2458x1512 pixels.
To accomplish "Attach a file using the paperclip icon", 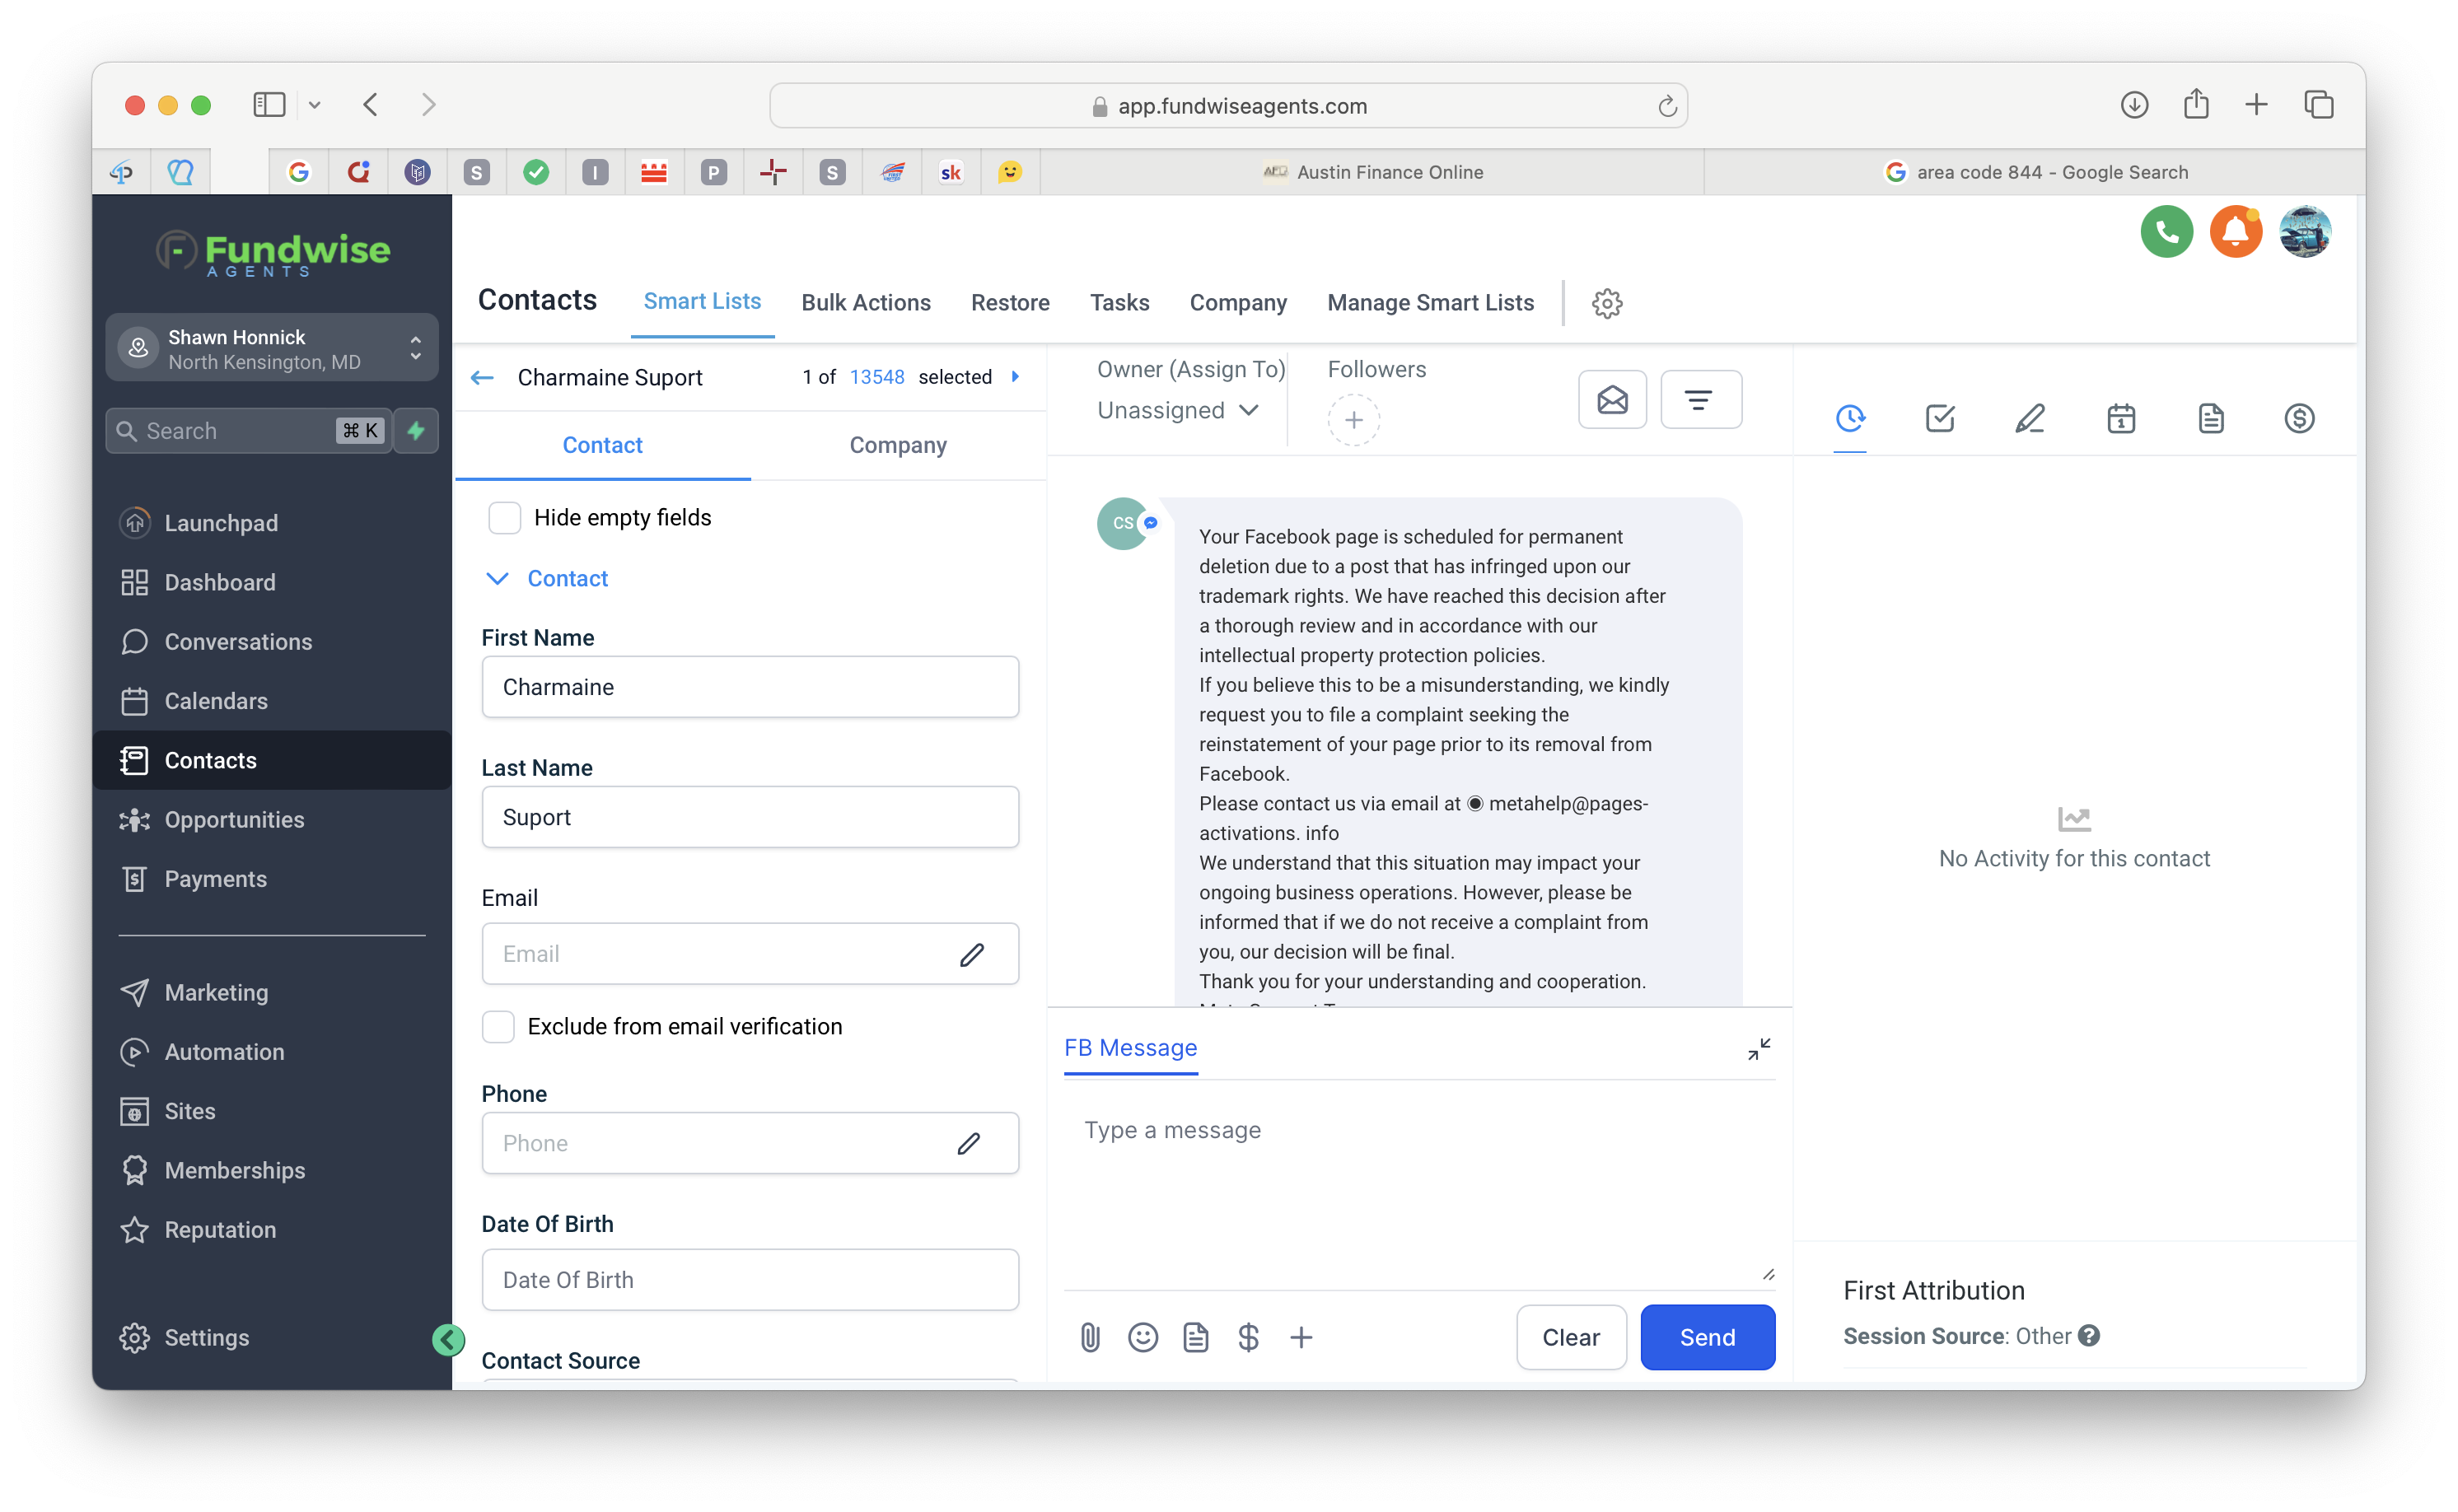I will click(1090, 1337).
